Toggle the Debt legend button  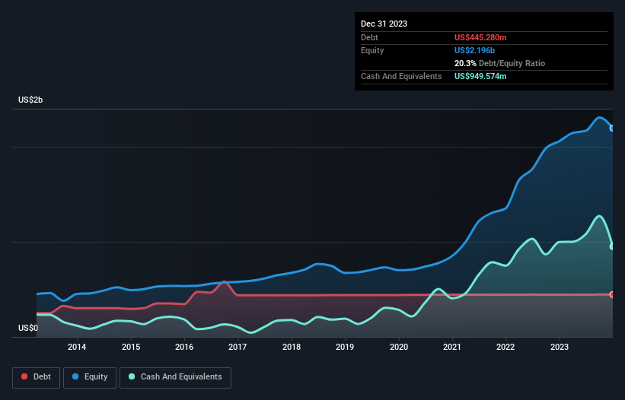pos(36,377)
